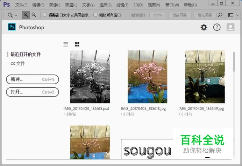242x166 pixels.
Task: Click the recent files vertical scrollbar
Action: (x=234, y=62)
